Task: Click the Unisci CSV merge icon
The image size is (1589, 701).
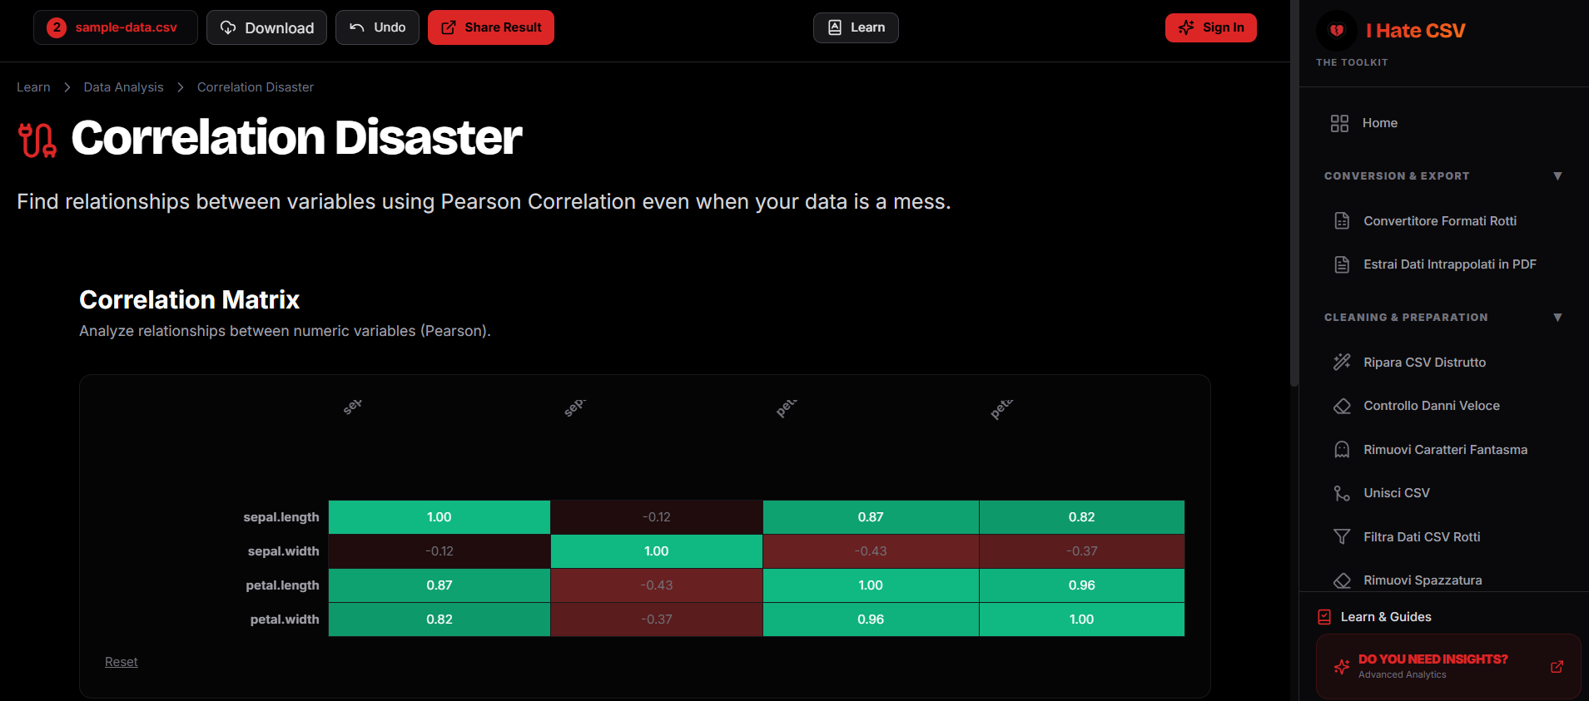Action: pyautogui.click(x=1342, y=493)
